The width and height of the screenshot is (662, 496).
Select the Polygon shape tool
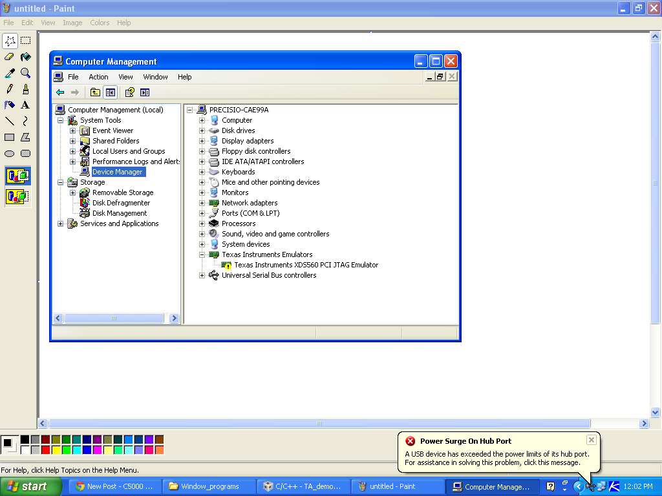point(26,137)
